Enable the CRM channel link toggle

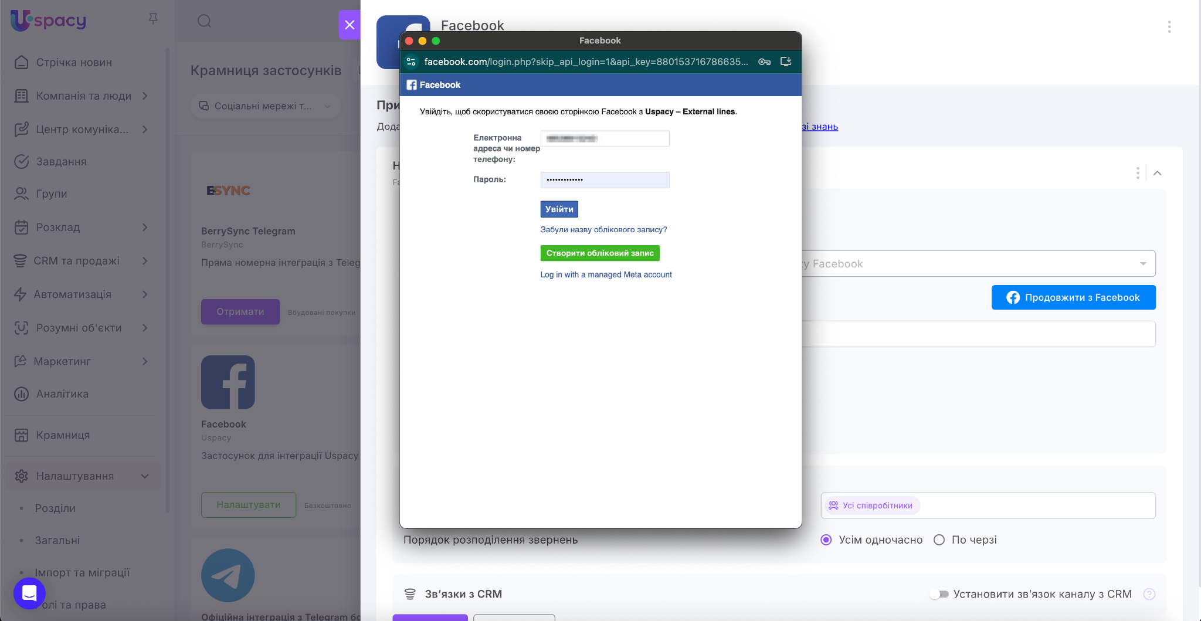[x=939, y=594]
